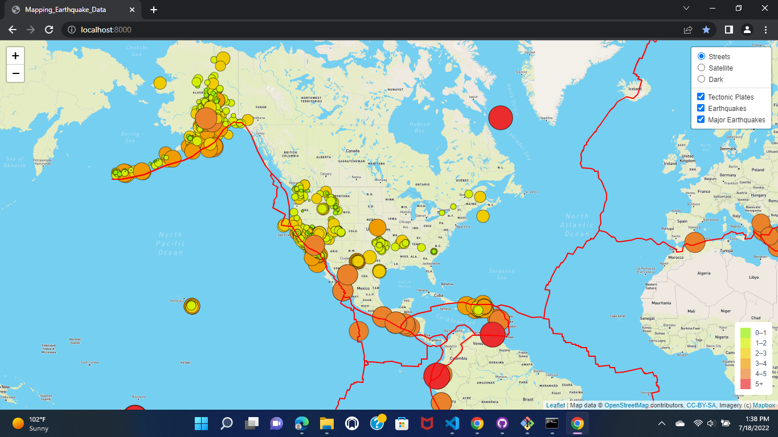Zoom out using the map minus icon
Image resolution: width=778 pixels, height=437 pixels.
coord(15,73)
